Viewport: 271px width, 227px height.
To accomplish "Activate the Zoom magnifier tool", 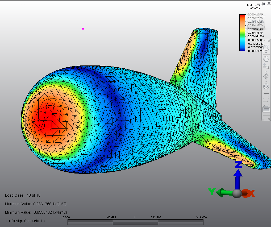I will tap(266, 66).
